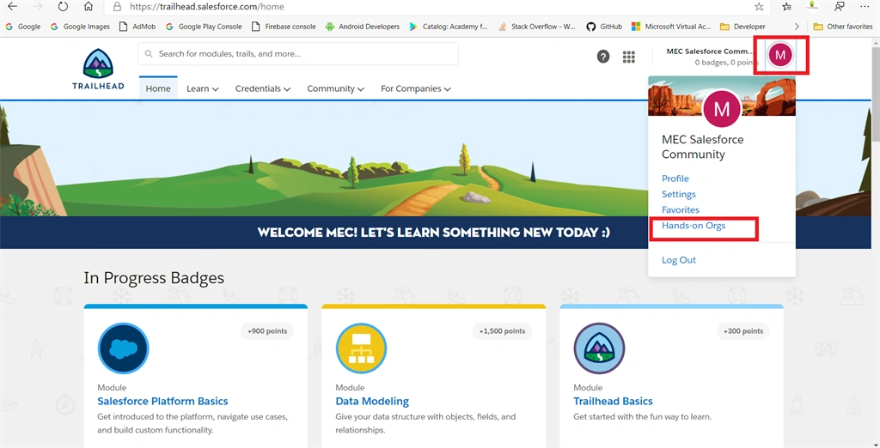
Task: Expand the Community menu
Action: click(x=336, y=88)
